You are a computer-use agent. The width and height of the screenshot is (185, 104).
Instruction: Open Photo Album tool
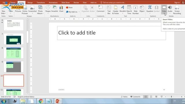(x=40, y=10)
